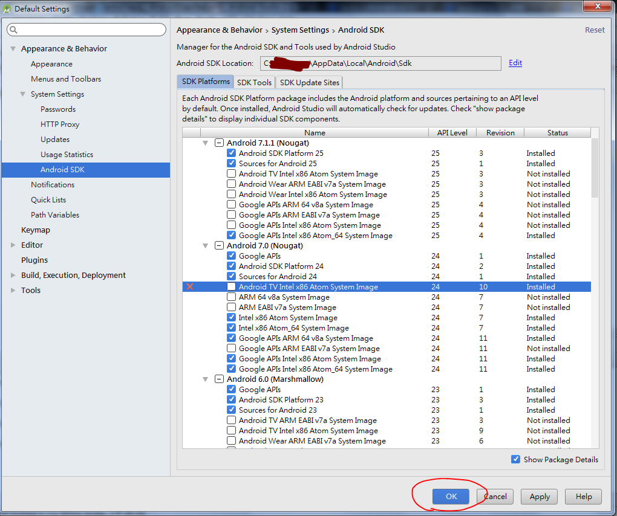Sort by the Name column header
This screenshot has width=617, height=516.
tap(315, 133)
